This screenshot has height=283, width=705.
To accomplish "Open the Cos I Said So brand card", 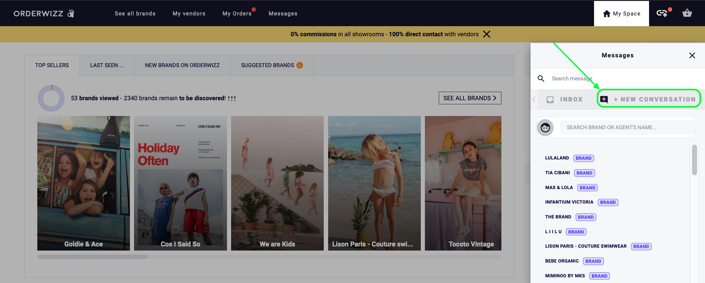I will [x=181, y=183].
